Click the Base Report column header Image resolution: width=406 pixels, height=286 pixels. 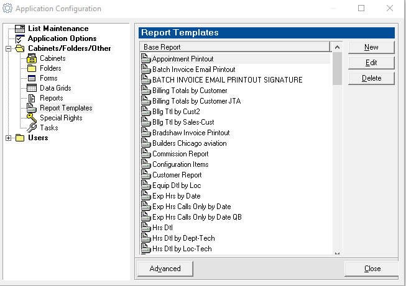pos(235,47)
